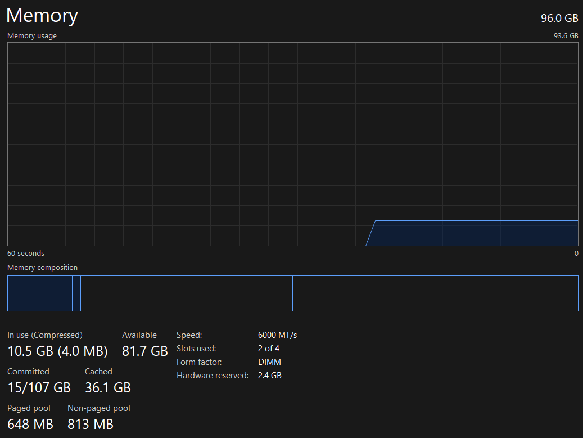Click the in-use segment of composition bar

40,293
